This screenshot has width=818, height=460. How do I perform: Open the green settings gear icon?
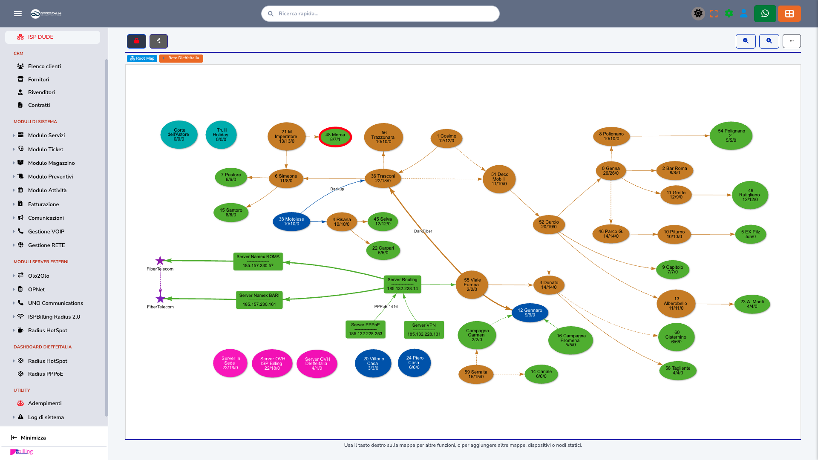(729, 14)
